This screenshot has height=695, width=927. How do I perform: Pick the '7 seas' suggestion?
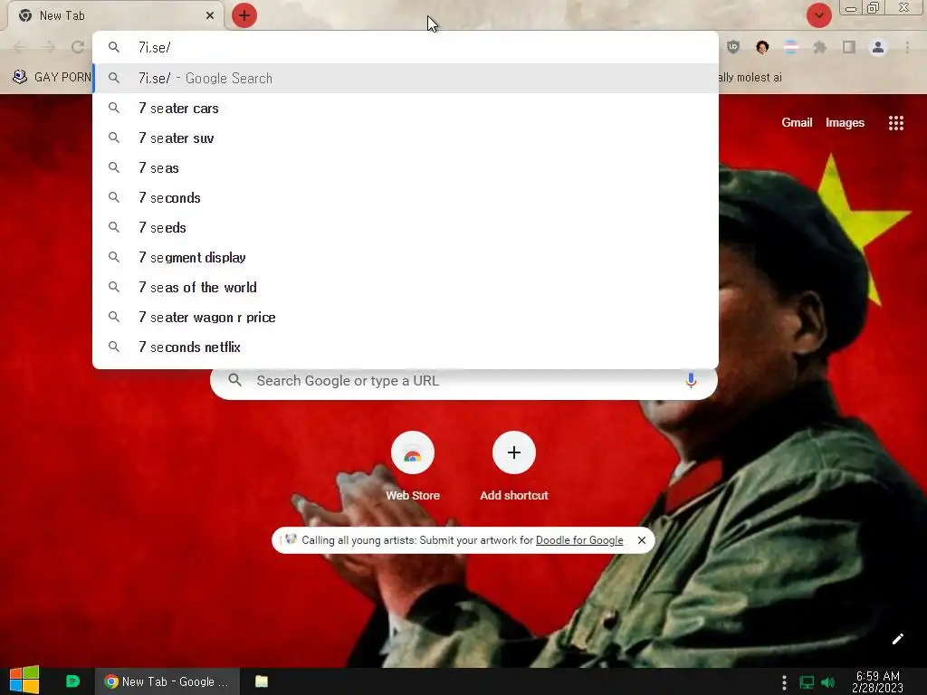406,167
